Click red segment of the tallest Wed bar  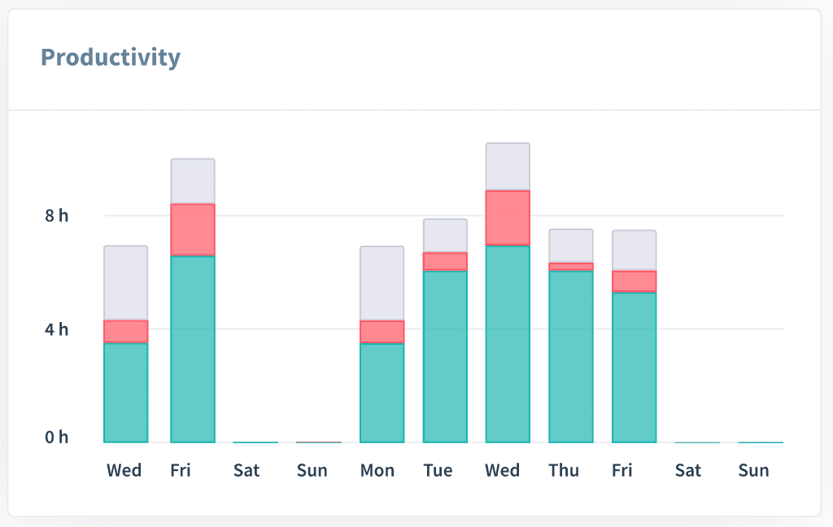[x=508, y=217]
